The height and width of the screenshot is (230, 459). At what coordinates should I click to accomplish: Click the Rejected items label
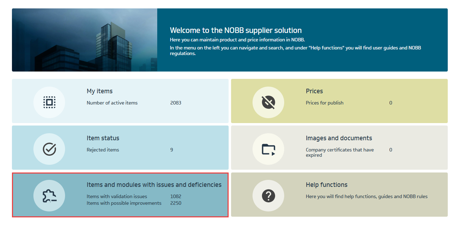coord(103,150)
